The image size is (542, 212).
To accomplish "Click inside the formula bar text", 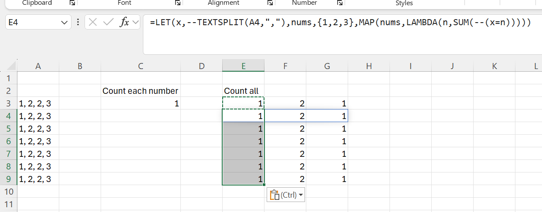I will (340, 23).
